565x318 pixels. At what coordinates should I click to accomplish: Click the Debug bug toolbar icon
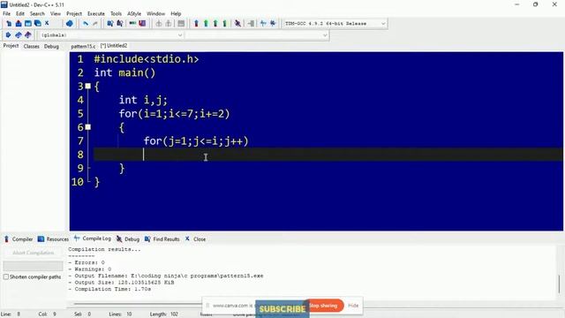click(237, 24)
